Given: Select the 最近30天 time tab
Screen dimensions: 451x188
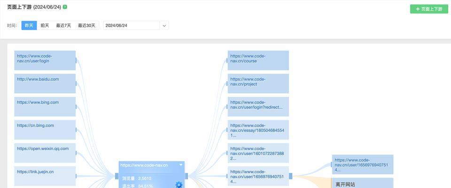Looking at the screenshot, I should tap(86, 25).
